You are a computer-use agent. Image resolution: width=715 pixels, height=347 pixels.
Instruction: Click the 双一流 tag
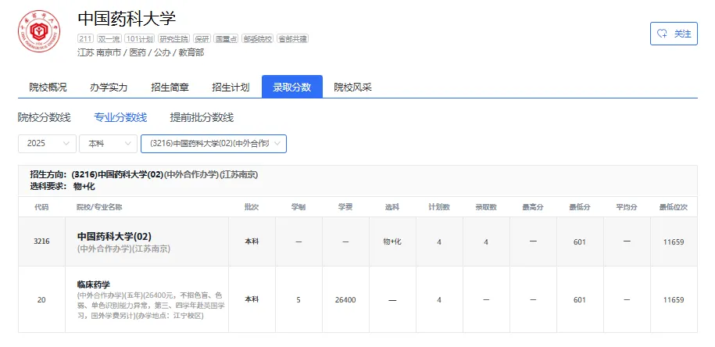(109, 39)
